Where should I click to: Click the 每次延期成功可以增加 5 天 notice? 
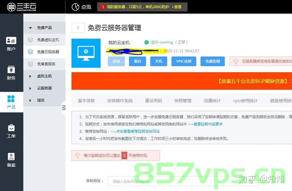coord(116,155)
